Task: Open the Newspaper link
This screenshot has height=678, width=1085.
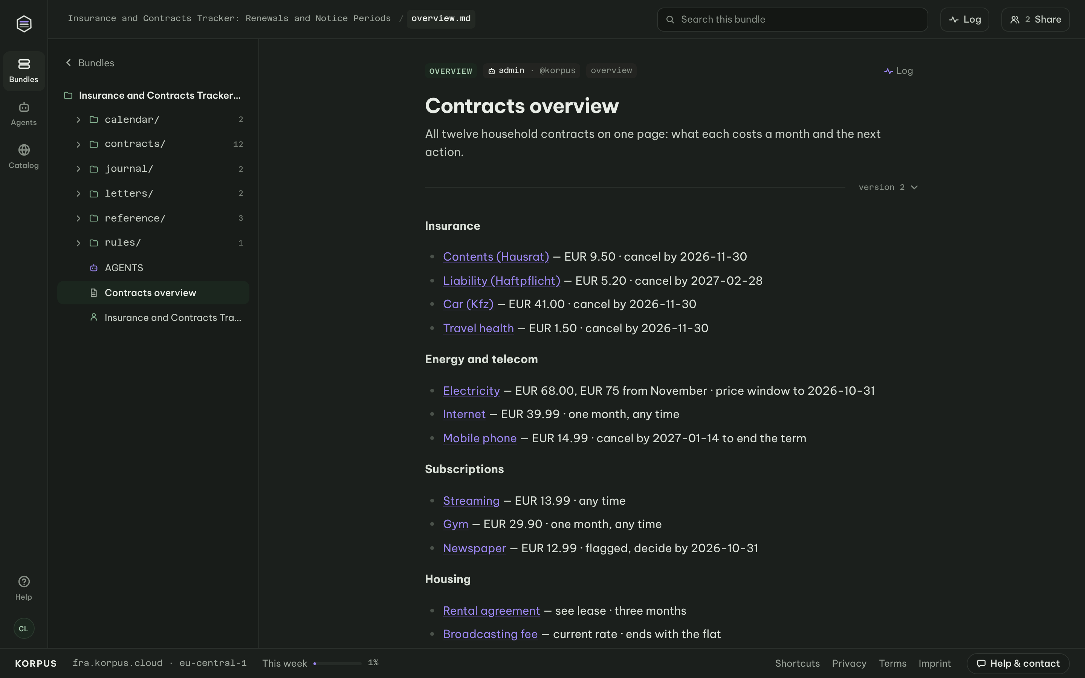Action: [x=474, y=548]
